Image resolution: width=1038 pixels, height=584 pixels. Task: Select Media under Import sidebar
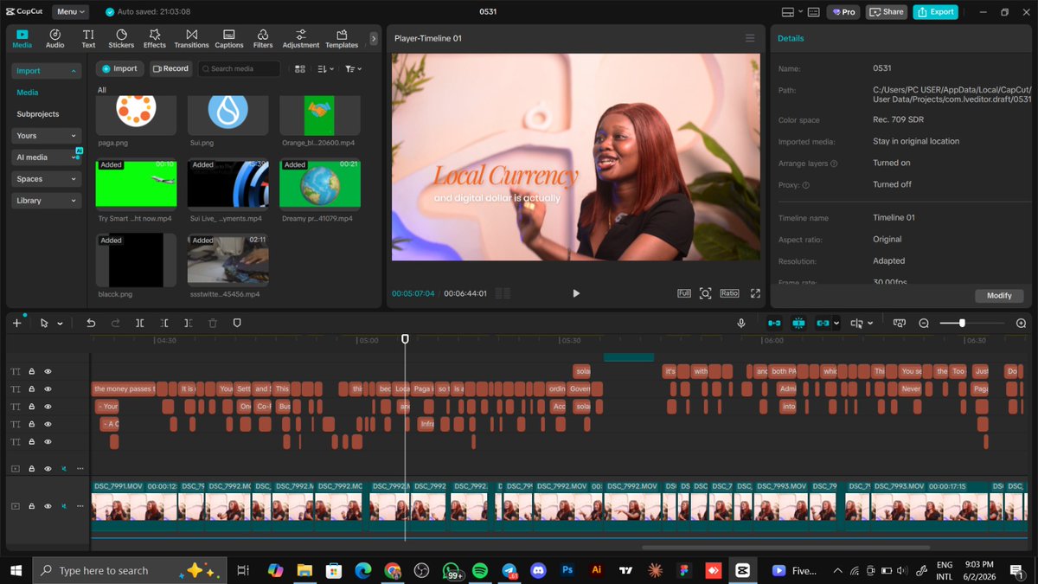tap(27, 93)
